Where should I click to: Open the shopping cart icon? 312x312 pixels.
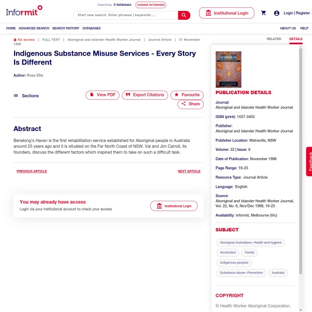pyautogui.click(x=264, y=13)
